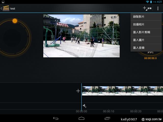This screenshot has height=122, width=163.
Task: Open the 新增 add media button
Action: pos(147,8)
